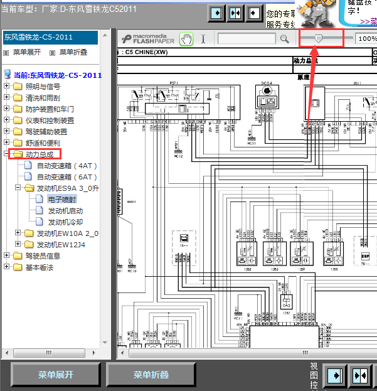Click the purple >>菜 link at top right
This screenshot has width=377, height=391.
(x=368, y=21)
